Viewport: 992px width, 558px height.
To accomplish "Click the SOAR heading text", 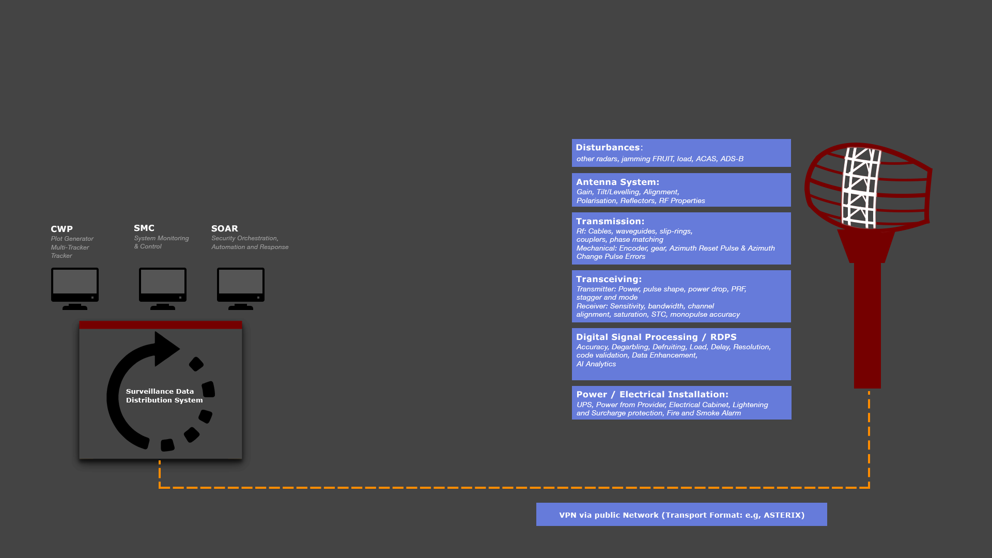I will pyautogui.click(x=225, y=228).
